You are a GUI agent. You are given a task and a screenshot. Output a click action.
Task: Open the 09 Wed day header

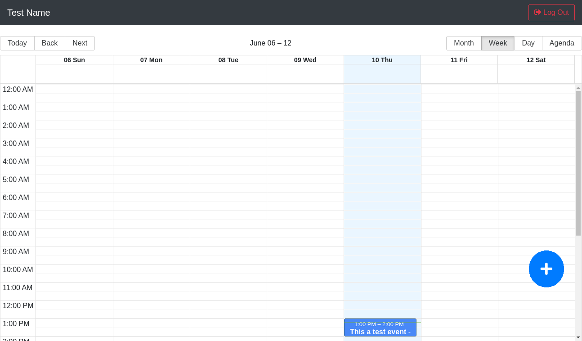click(x=305, y=60)
